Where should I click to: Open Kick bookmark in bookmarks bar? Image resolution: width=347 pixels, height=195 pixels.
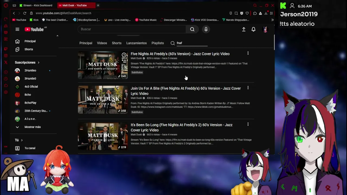[34, 20]
